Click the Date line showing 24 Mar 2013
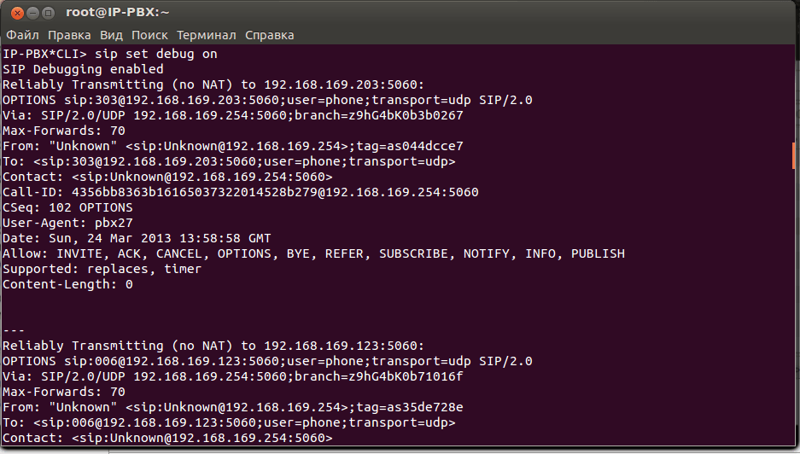 [x=137, y=238]
